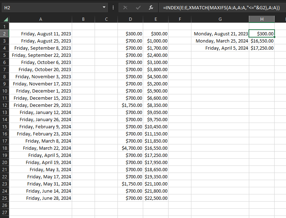Click the Enter checkmark icon in formula bar
Image resolution: width=286 pixels, height=218 pixels.
coord(138,8)
